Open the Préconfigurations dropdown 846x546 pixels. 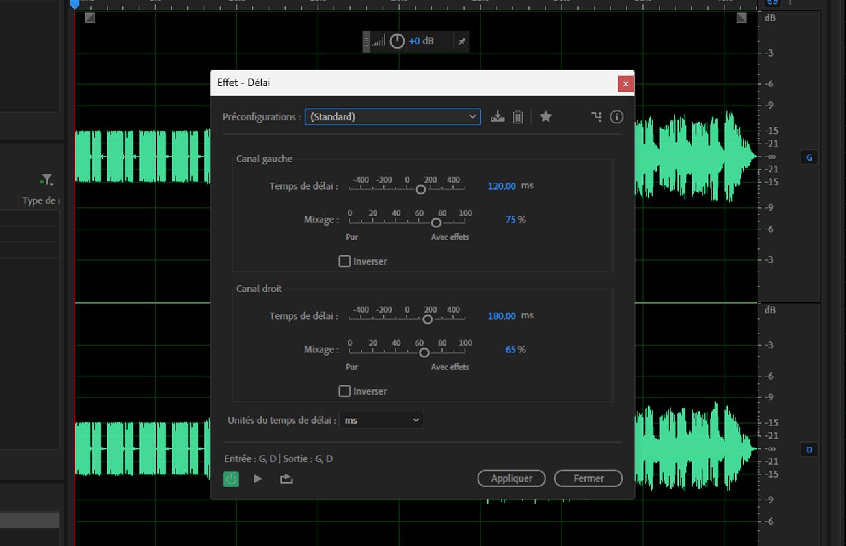tap(392, 117)
